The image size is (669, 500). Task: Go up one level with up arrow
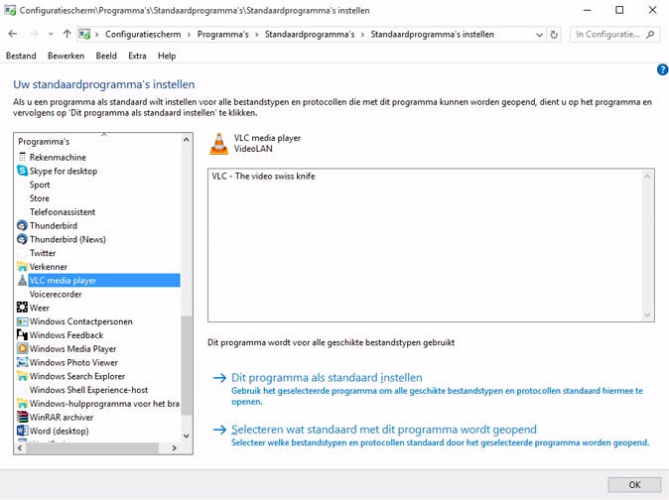[x=67, y=34]
